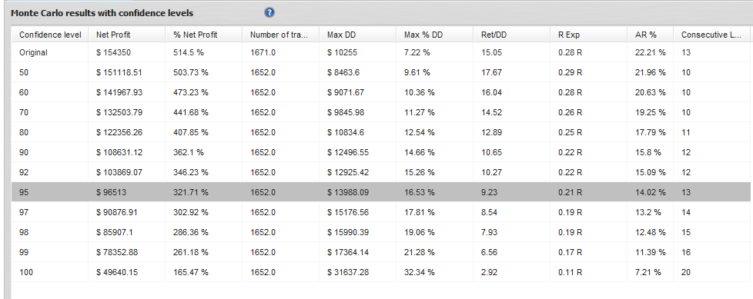Select confidence level 50 row
Image resolution: width=753 pixels, height=299 pixels.
(381, 72)
